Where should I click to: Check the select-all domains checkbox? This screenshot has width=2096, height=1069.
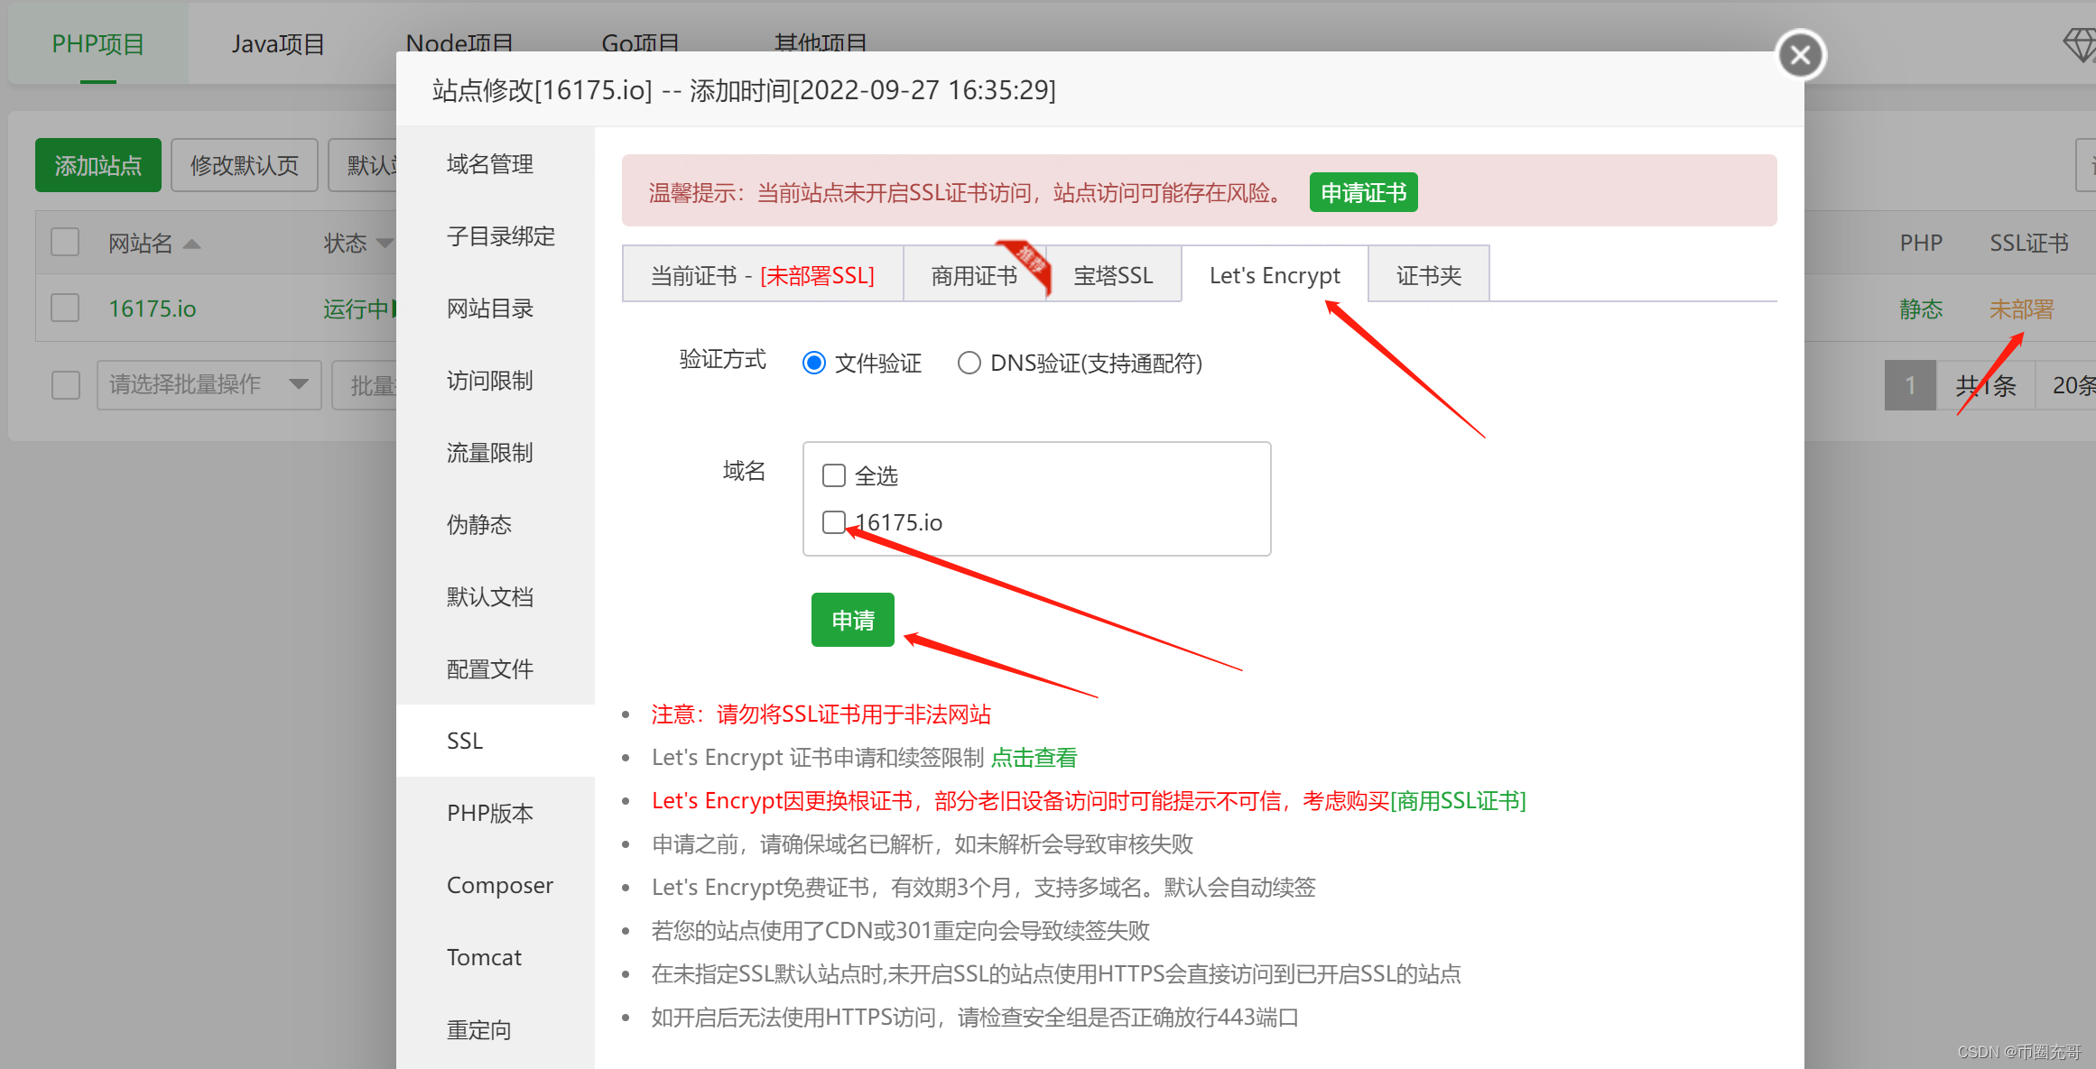834,475
